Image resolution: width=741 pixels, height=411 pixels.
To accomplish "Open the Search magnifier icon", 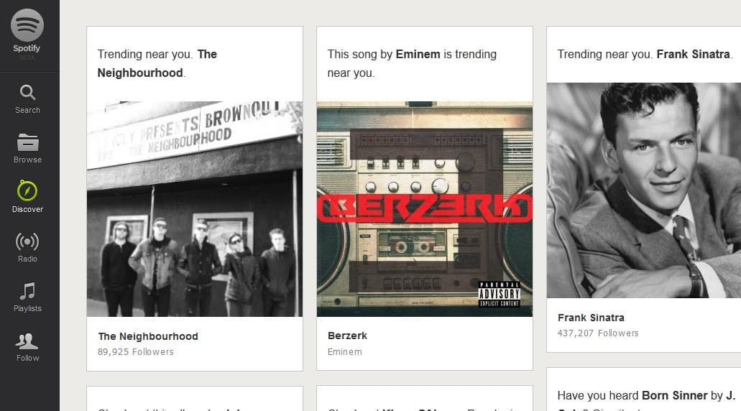I will point(27,93).
